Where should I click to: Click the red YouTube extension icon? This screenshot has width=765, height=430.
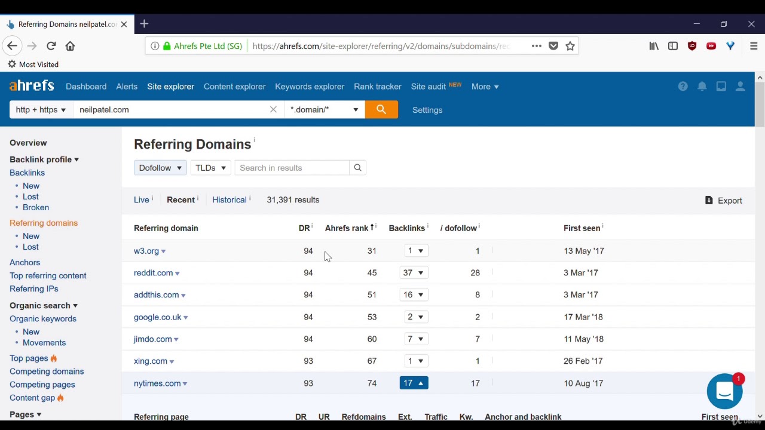[x=711, y=46]
